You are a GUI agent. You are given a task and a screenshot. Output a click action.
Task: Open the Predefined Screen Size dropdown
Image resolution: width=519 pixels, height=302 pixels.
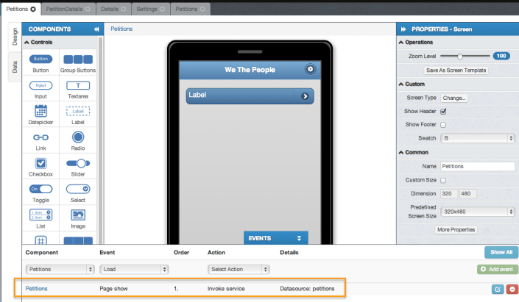tap(476, 212)
